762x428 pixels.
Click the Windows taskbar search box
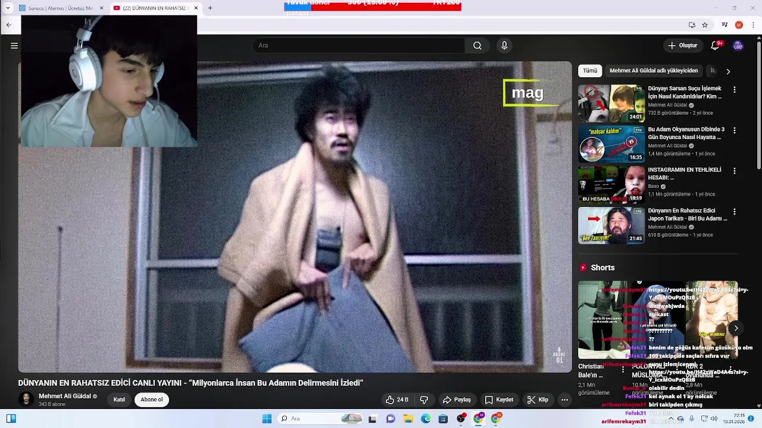pos(321,419)
